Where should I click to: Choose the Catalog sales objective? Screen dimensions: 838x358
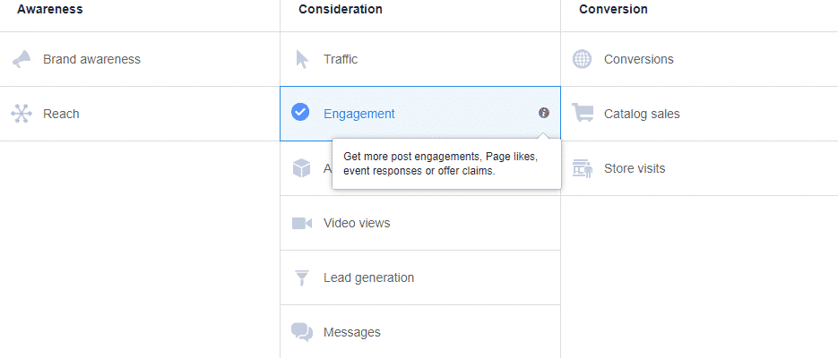coord(642,114)
